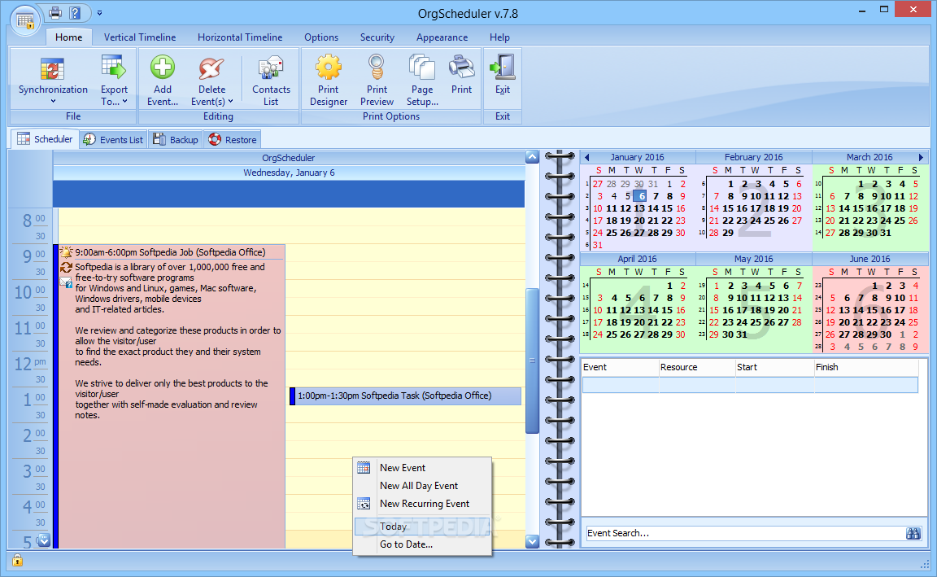
Task: Click in the Event Search field
Action: [x=744, y=533]
